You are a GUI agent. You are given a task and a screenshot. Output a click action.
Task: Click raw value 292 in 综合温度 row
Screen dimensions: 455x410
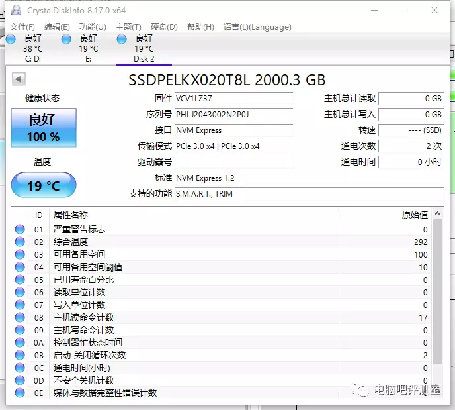421,242
